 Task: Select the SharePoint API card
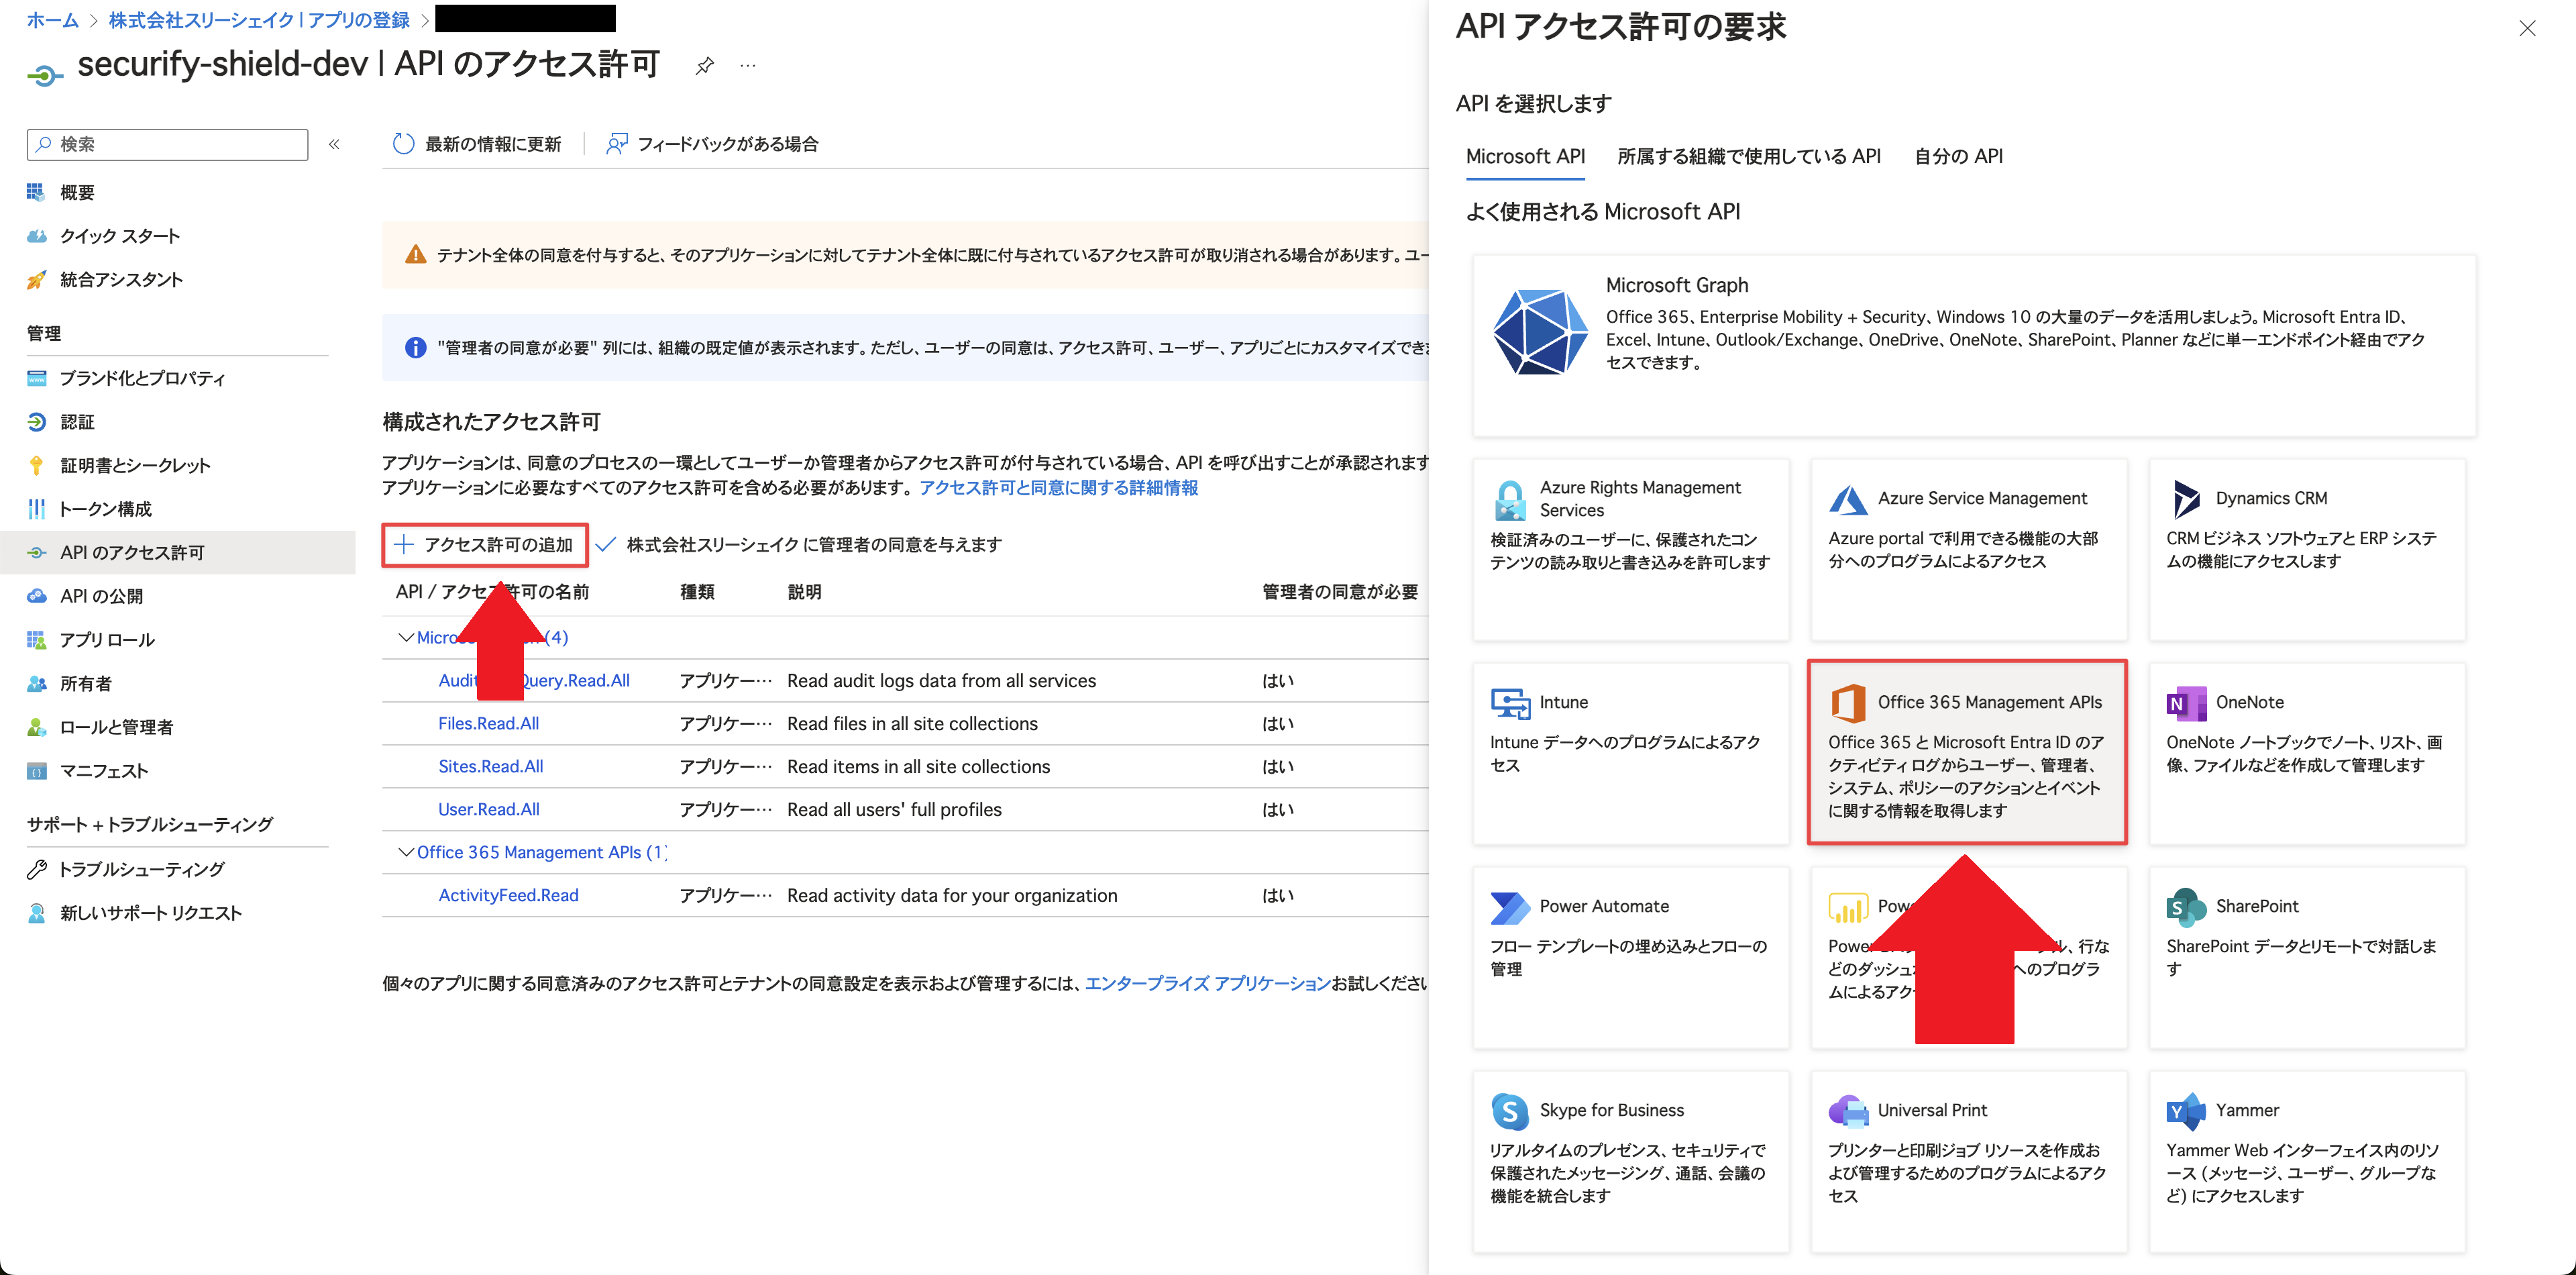(x=2307, y=957)
